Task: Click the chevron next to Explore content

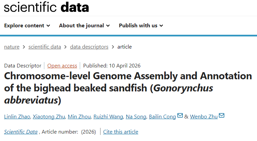Action: (48, 26)
